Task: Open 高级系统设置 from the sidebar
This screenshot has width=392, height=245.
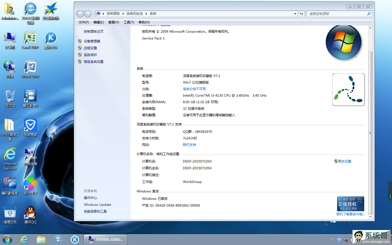Action: point(94,62)
